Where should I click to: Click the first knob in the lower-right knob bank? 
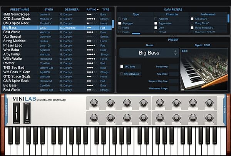(x=160, y=117)
